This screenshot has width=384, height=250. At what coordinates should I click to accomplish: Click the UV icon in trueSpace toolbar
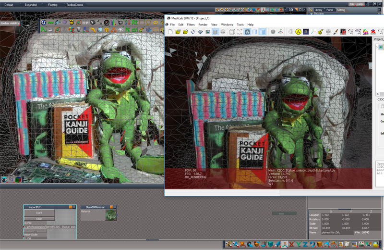coord(85,23)
